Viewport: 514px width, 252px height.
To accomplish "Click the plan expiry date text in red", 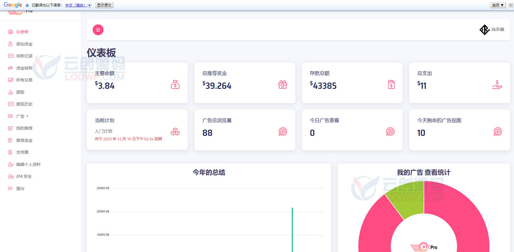I will (x=128, y=139).
